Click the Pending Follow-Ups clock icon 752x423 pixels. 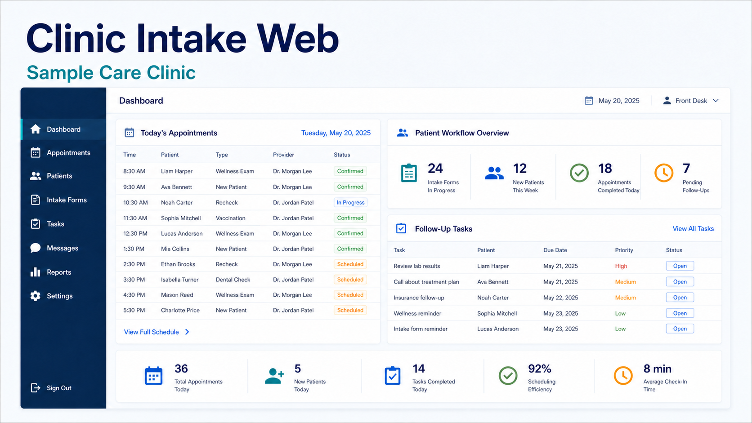[664, 173]
